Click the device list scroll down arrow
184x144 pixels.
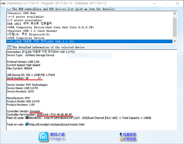(x=175, y=41)
